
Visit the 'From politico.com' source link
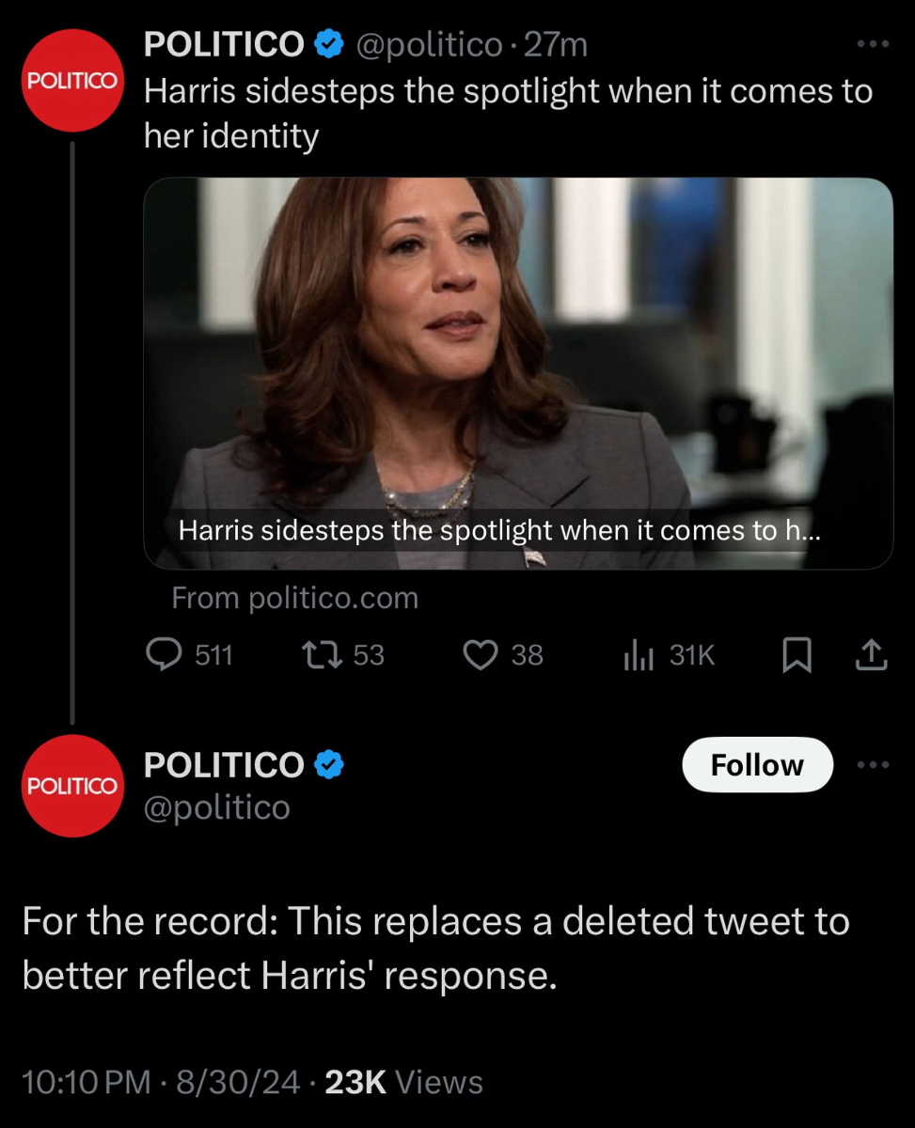coord(294,598)
